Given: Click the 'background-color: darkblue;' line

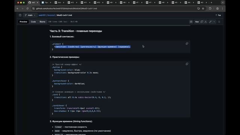Looking at the screenshot, I should [69, 84].
